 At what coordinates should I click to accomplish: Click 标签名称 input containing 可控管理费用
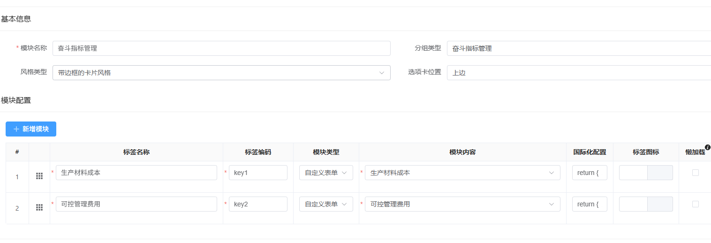pos(136,204)
